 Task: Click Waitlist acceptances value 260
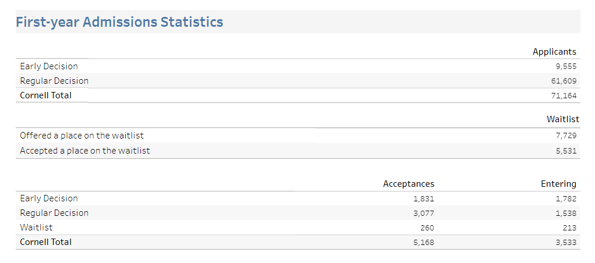[x=427, y=228]
